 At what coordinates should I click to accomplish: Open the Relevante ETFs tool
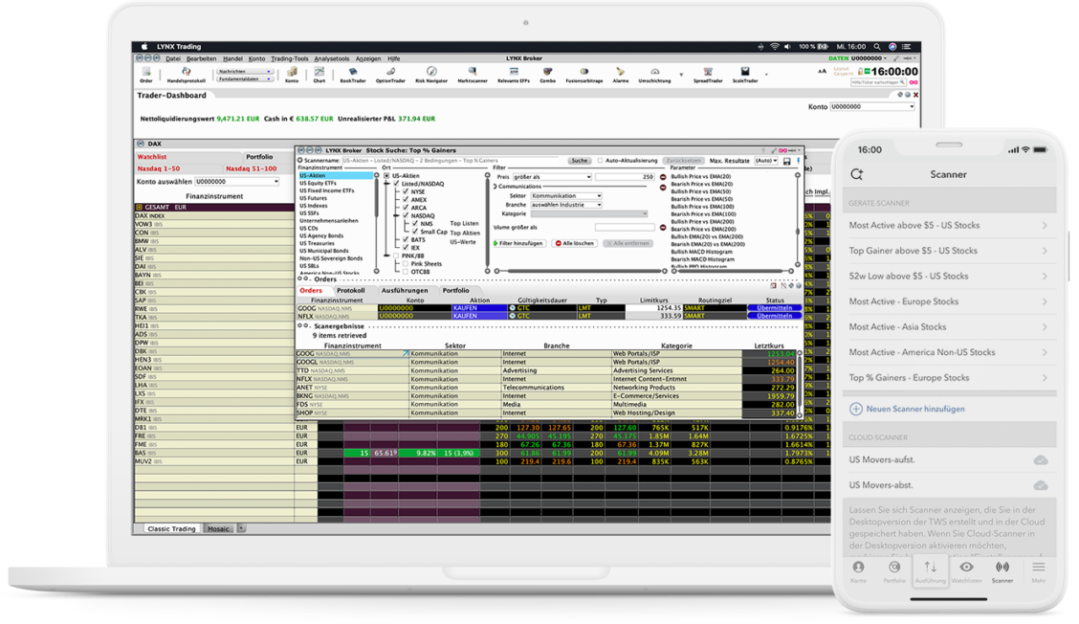514,75
